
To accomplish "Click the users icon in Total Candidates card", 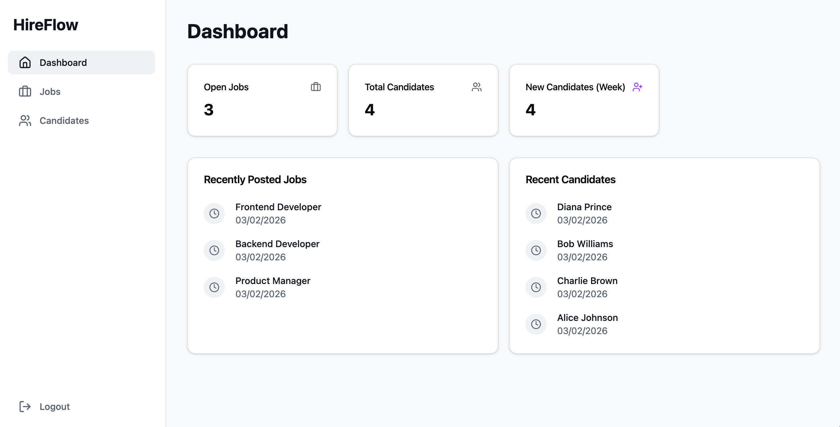I will (x=477, y=87).
